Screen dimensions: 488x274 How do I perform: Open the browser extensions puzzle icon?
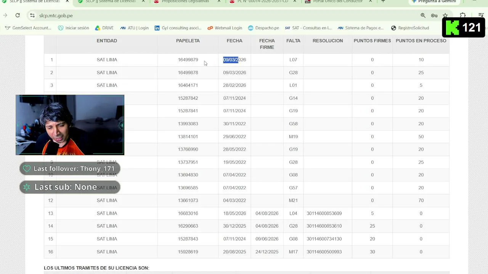point(462,15)
